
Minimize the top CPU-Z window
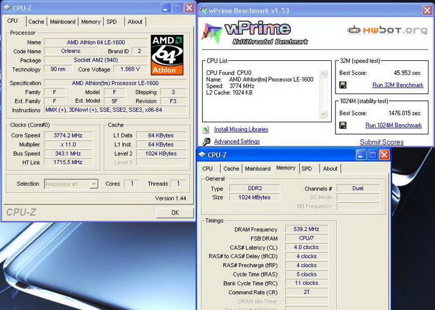(x=166, y=8)
